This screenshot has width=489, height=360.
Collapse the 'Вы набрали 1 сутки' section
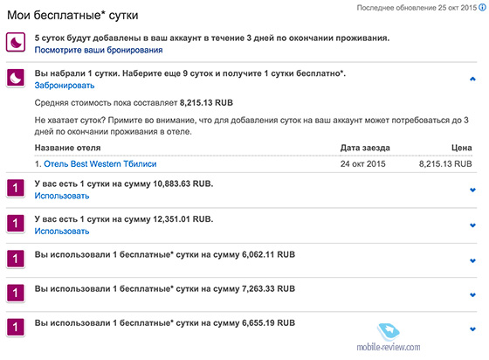coord(472,79)
